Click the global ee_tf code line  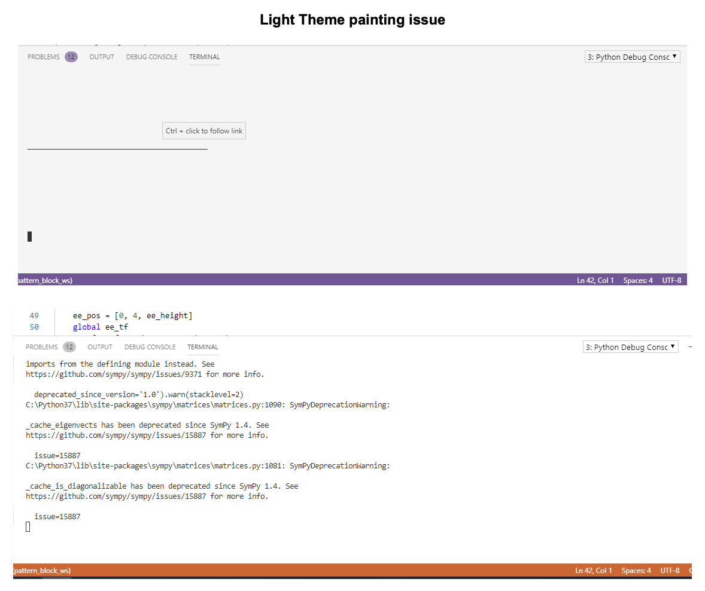coord(101,327)
